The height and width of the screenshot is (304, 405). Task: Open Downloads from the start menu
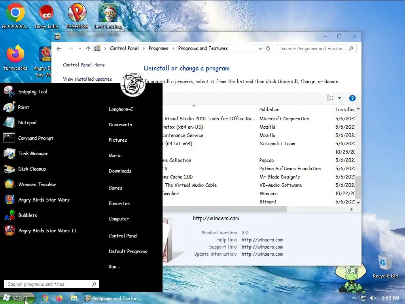pos(120,171)
